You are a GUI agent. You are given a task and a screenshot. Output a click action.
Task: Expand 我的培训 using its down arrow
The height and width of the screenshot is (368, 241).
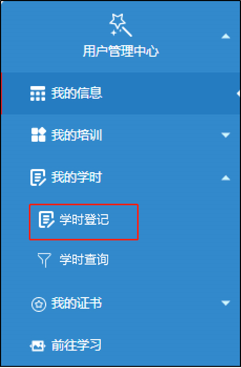[x=226, y=135]
